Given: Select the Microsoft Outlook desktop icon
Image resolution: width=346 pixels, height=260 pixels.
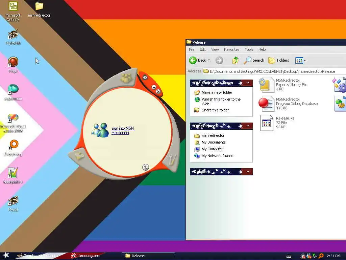Looking at the screenshot, I should click(13, 12).
